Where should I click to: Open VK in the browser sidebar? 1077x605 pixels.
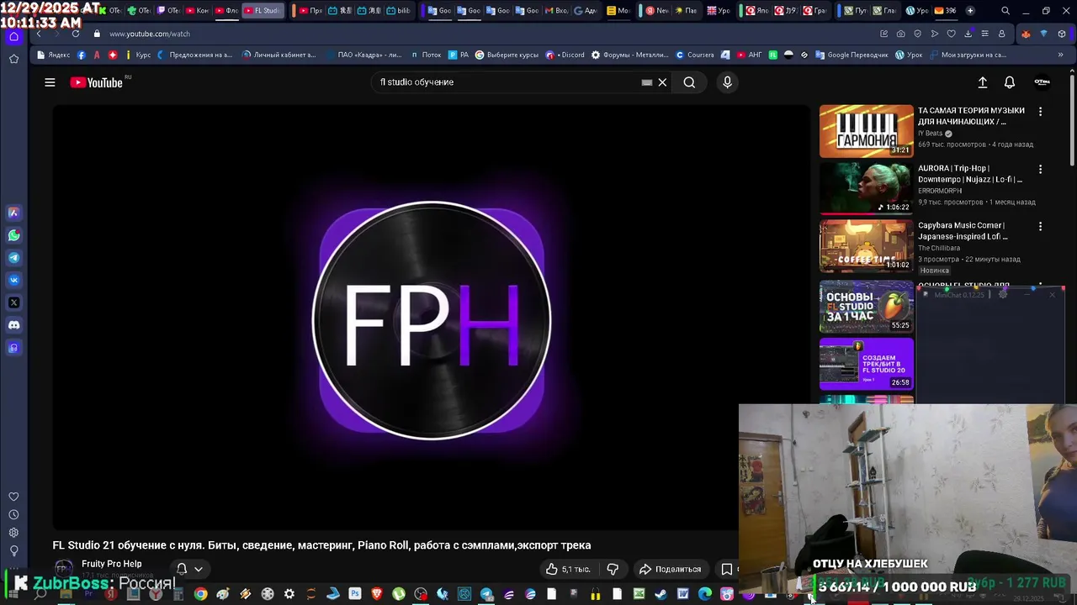(x=13, y=280)
